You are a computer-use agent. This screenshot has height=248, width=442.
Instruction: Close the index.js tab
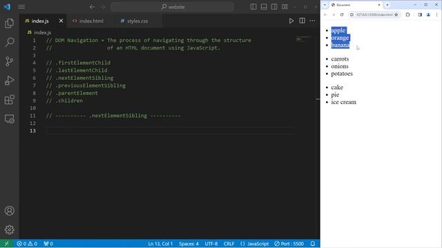coord(61,21)
